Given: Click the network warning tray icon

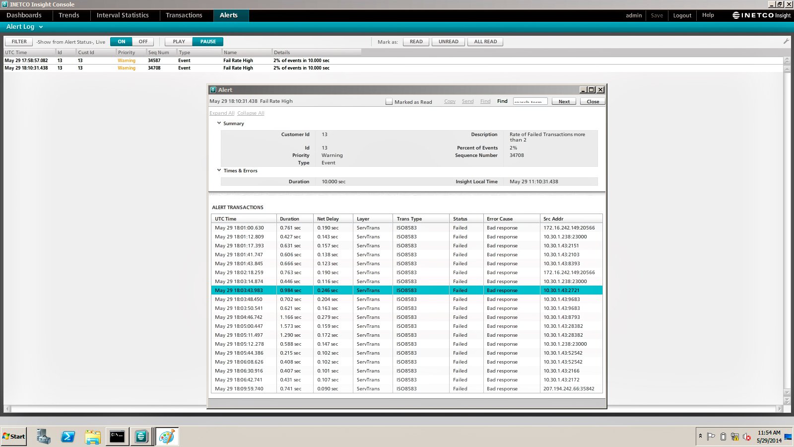Looking at the screenshot, I should point(735,437).
